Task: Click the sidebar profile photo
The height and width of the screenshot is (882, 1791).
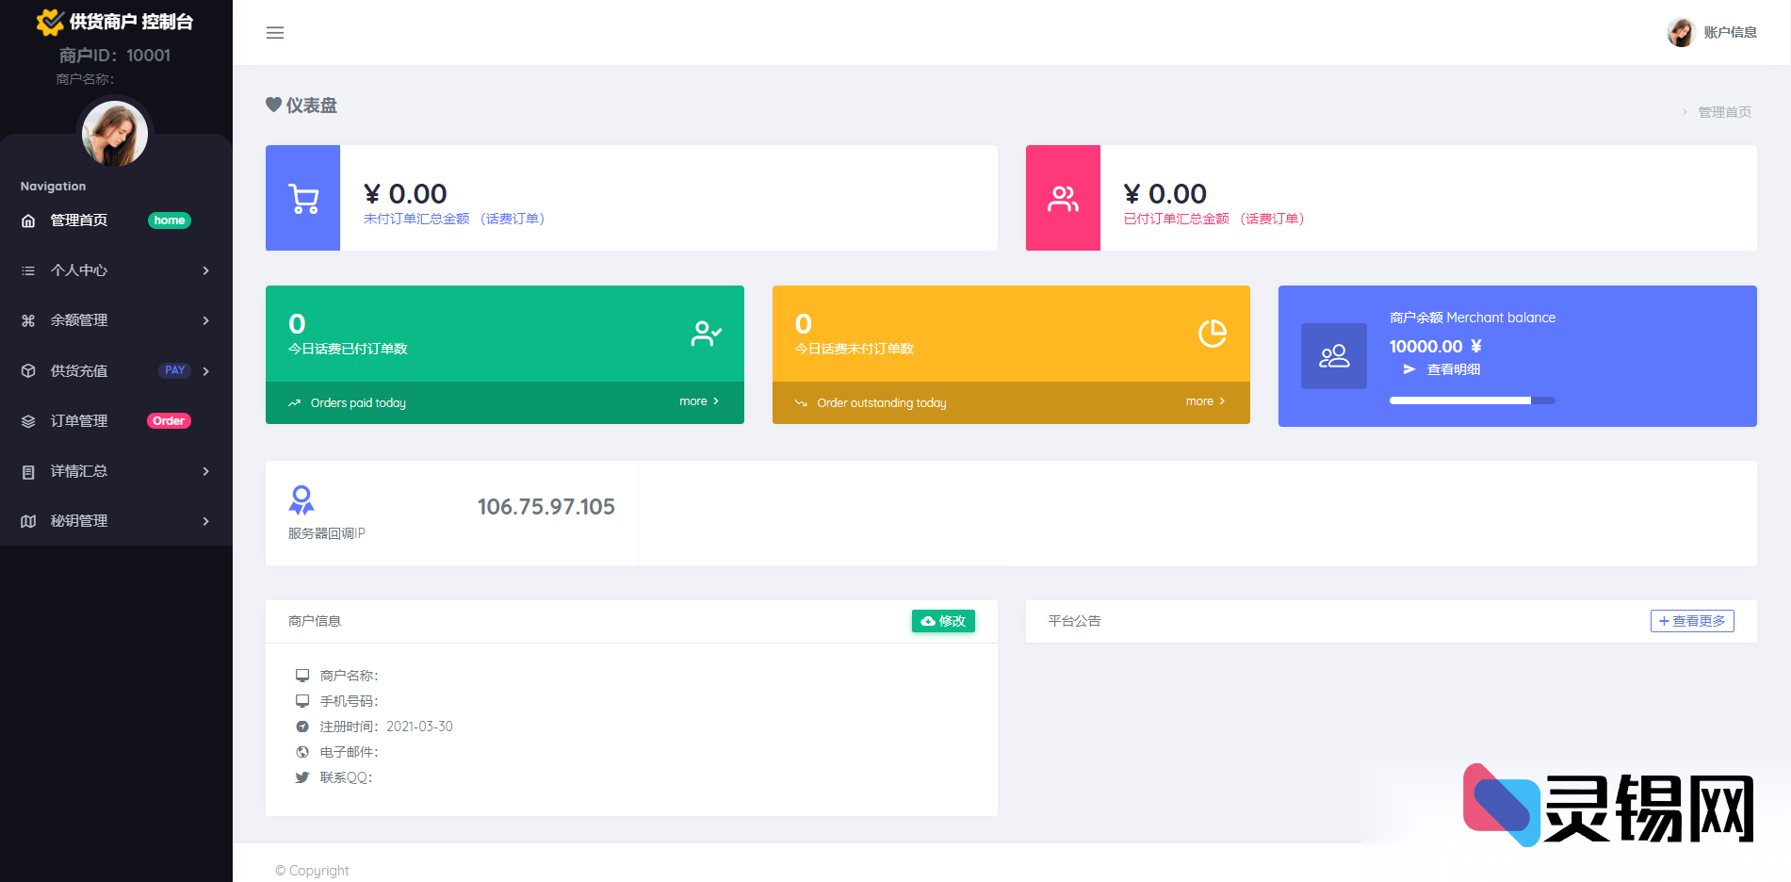Action: click(115, 134)
